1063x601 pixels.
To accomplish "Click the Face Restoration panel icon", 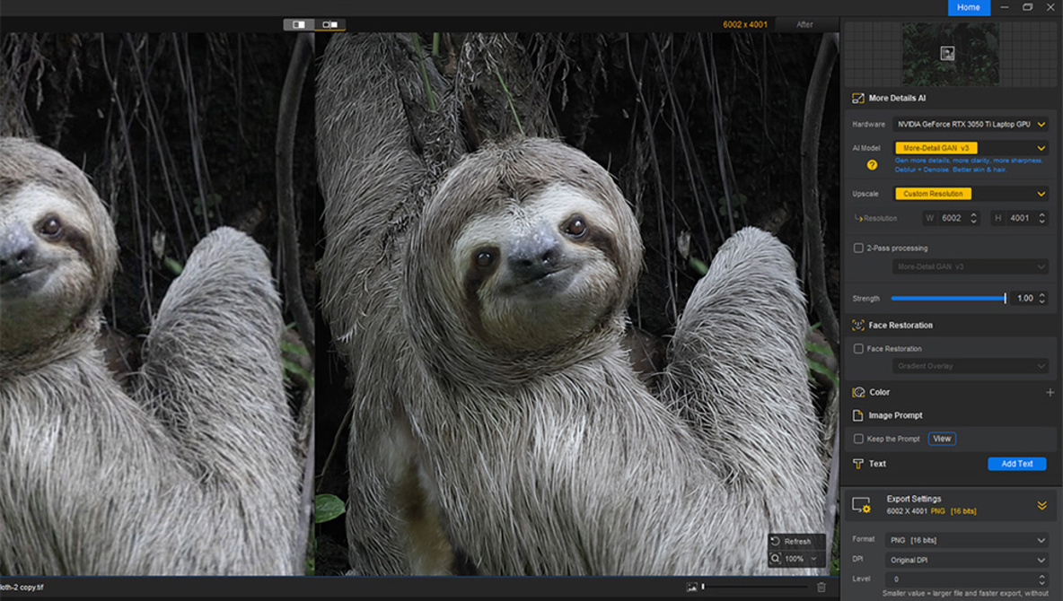I will [x=857, y=325].
